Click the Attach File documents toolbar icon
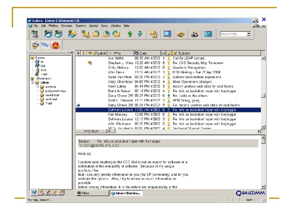This screenshot has width=294, height=220. [x=154, y=34]
